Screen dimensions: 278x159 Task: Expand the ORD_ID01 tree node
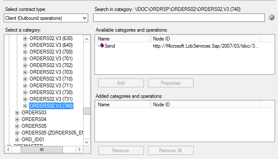click(x=17, y=140)
